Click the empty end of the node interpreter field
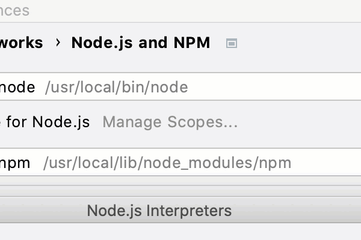This screenshot has height=240, width=361. (289, 88)
